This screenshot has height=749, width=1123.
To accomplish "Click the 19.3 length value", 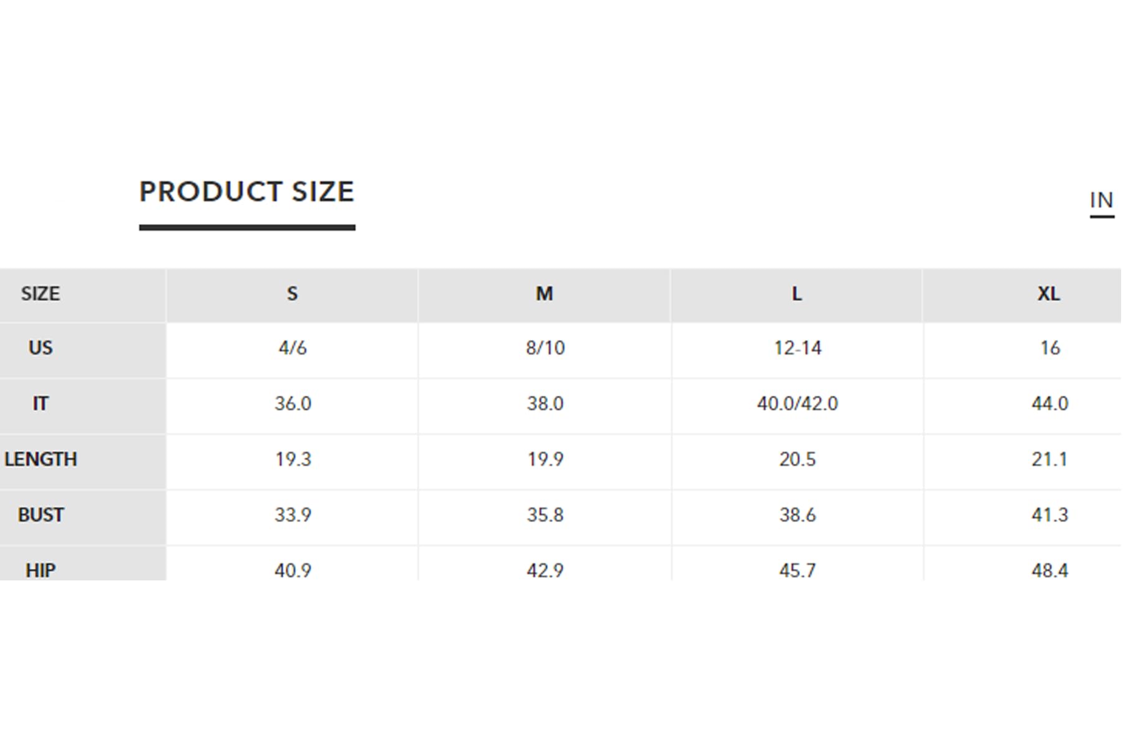I will click(x=293, y=459).
